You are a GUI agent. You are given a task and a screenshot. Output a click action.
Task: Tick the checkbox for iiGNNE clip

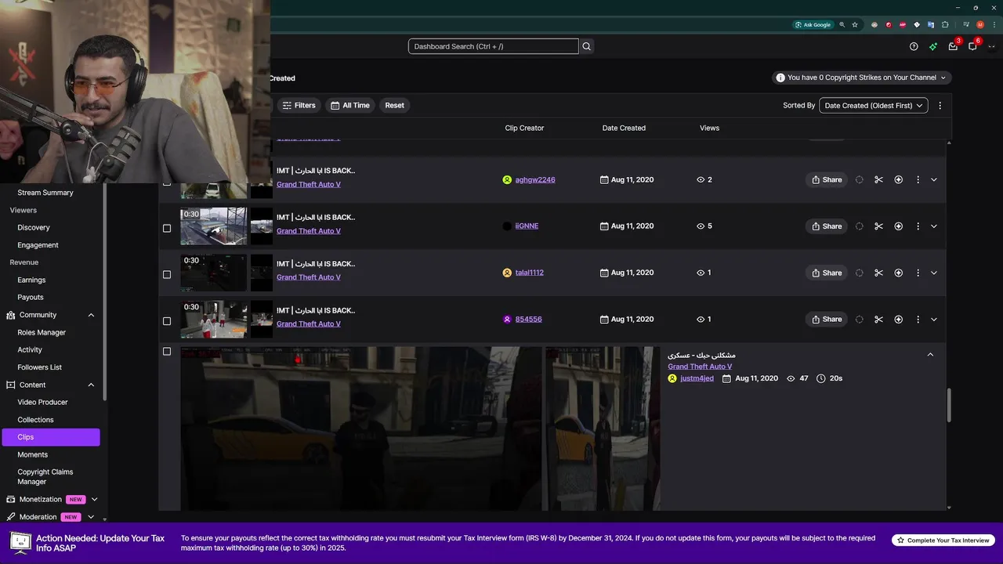[x=166, y=228]
